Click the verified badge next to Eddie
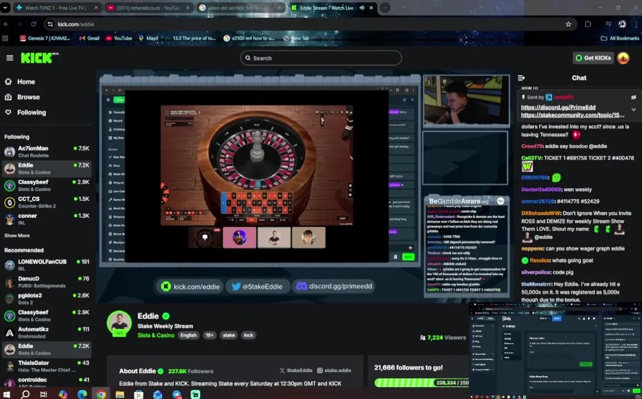The image size is (642, 399). click(166, 316)
